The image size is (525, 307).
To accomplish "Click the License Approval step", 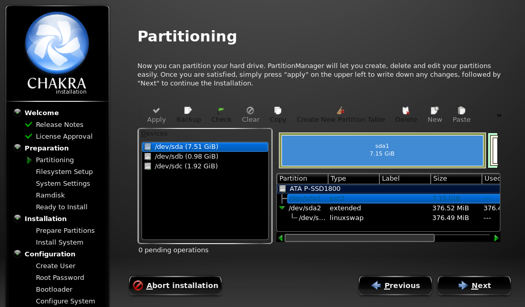I will 64,136.
